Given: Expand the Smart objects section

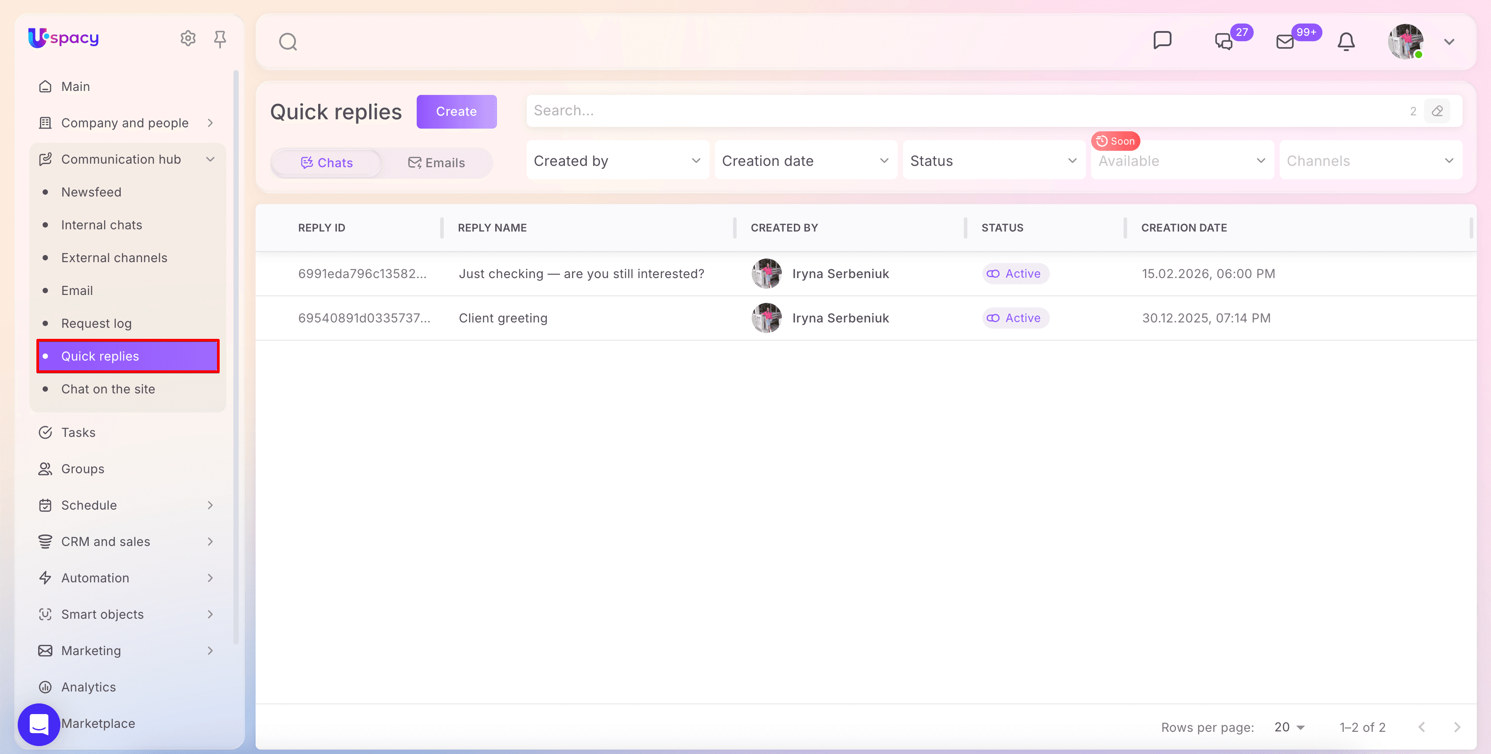Looking at the screenshot, I should (127, 615).
